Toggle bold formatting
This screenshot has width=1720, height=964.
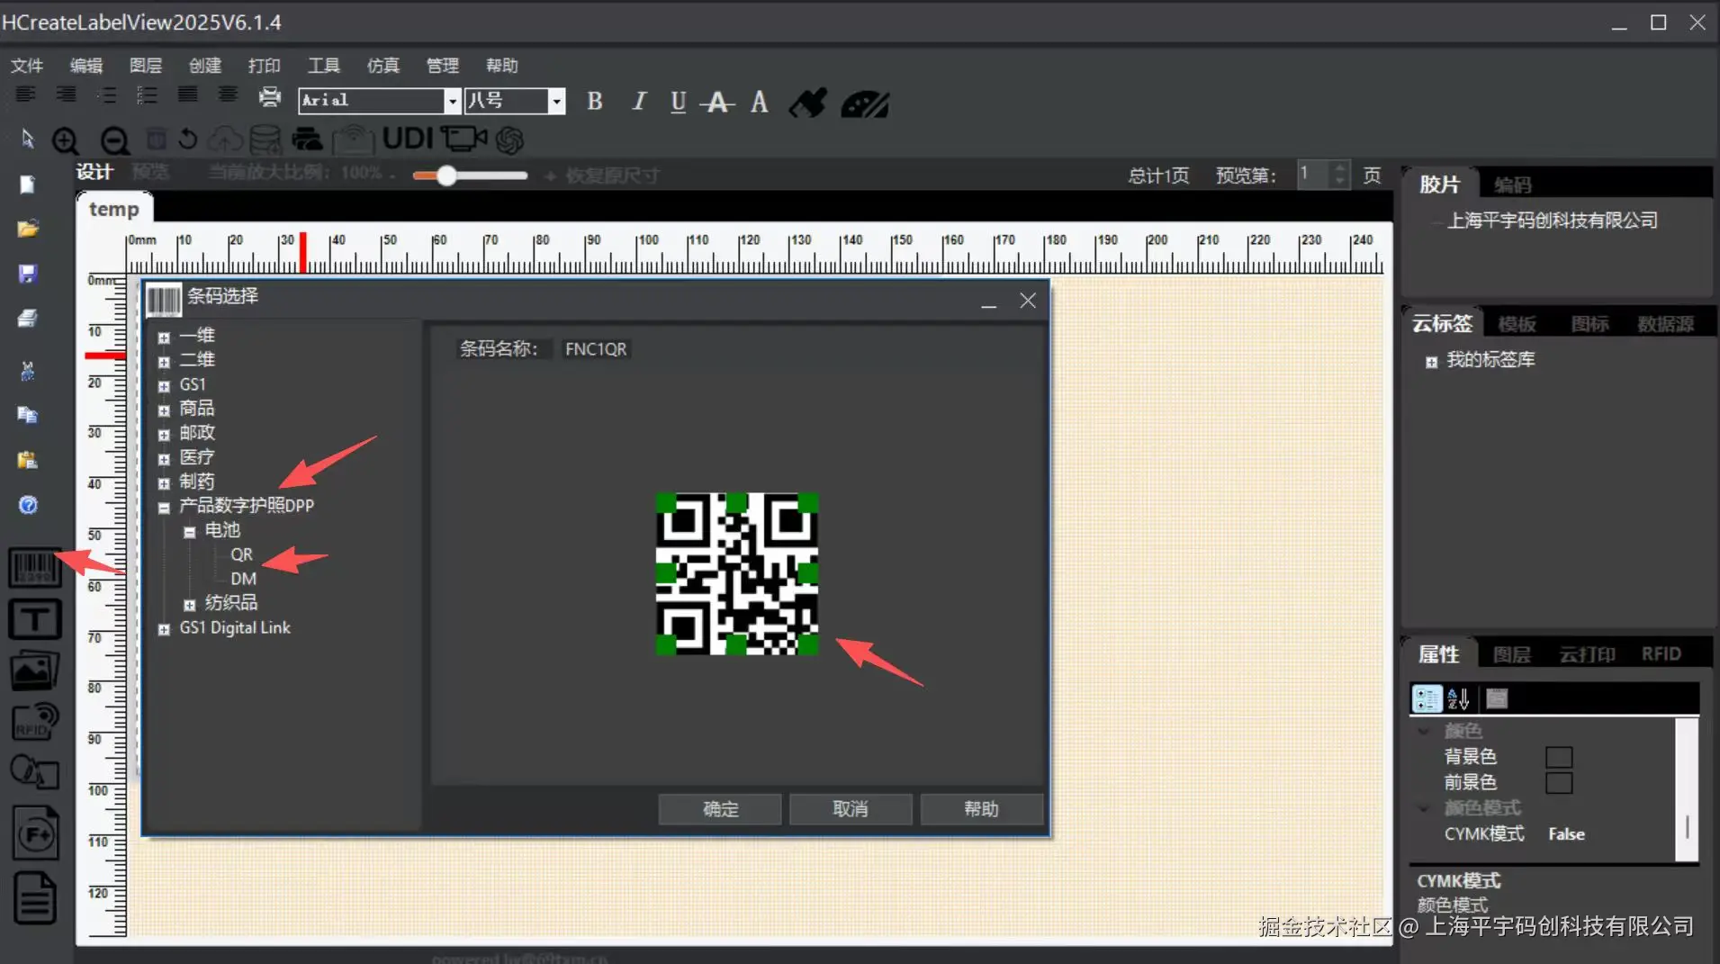click(594, 102)
